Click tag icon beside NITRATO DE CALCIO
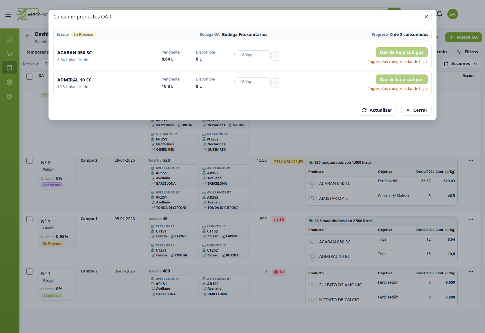This screenshot has height=333, width=485. [x=312, y=300]
